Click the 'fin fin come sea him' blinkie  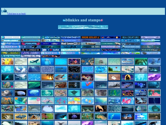point(51,37)
